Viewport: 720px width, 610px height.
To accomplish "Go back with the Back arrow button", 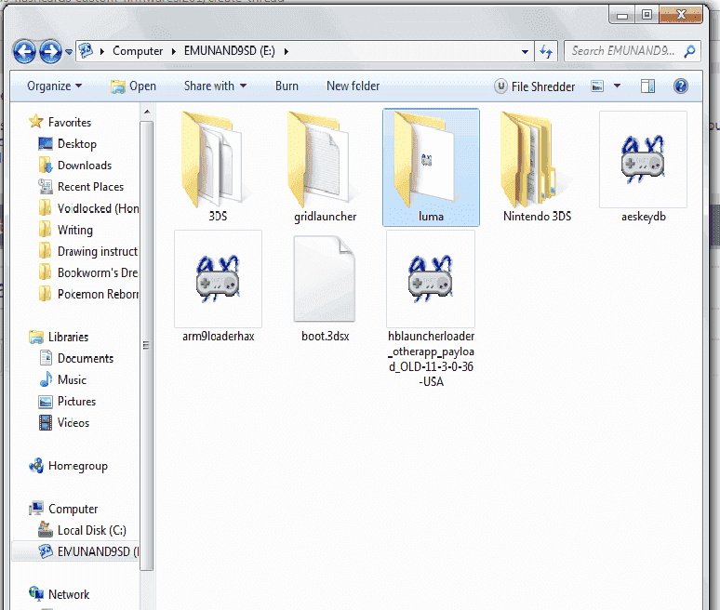I will (24, 51).
